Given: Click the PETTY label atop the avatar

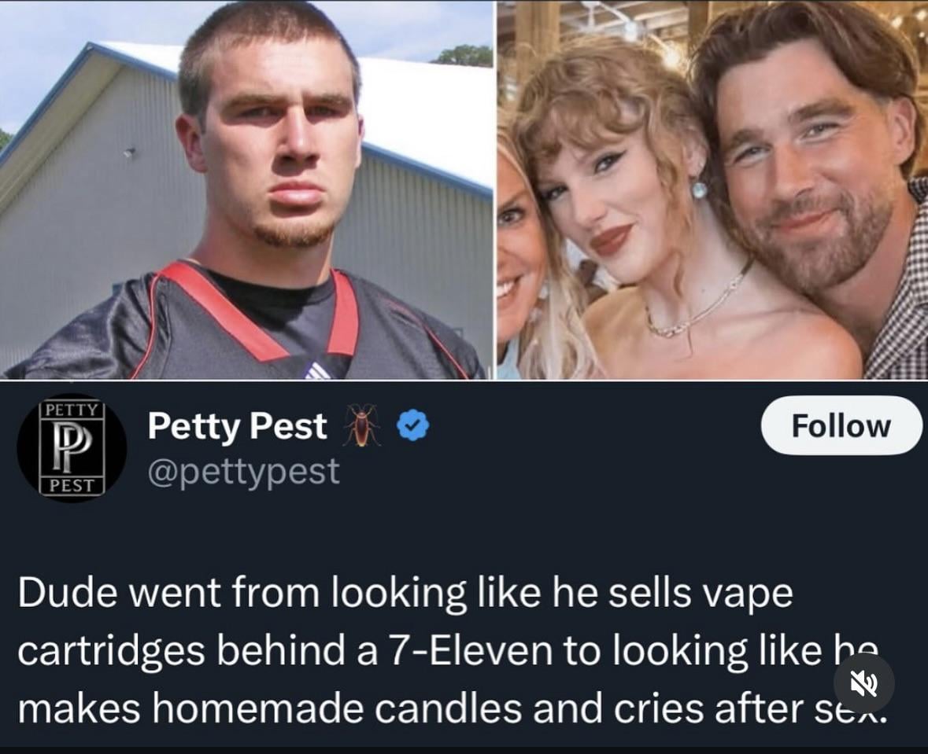Looking at the screenshot, I should (x=71, y=410).
